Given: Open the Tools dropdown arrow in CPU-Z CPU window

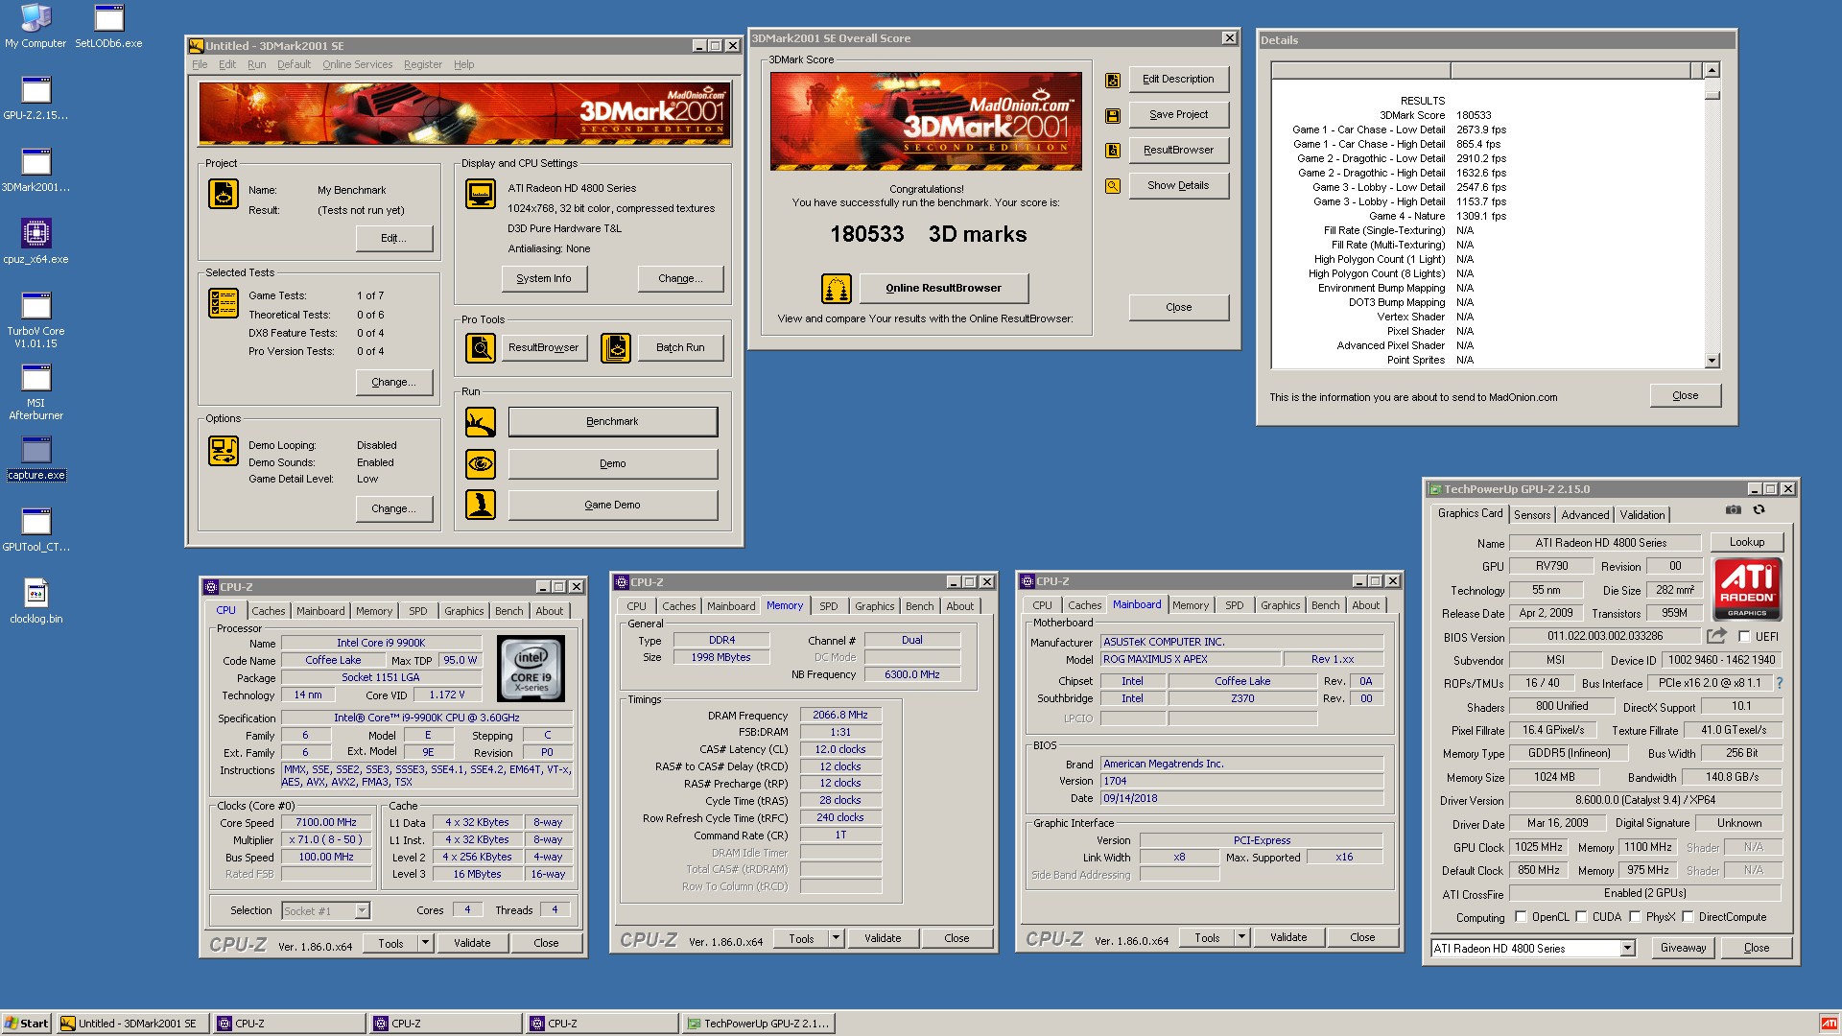Looking at the screenshot, I should 425,943.
